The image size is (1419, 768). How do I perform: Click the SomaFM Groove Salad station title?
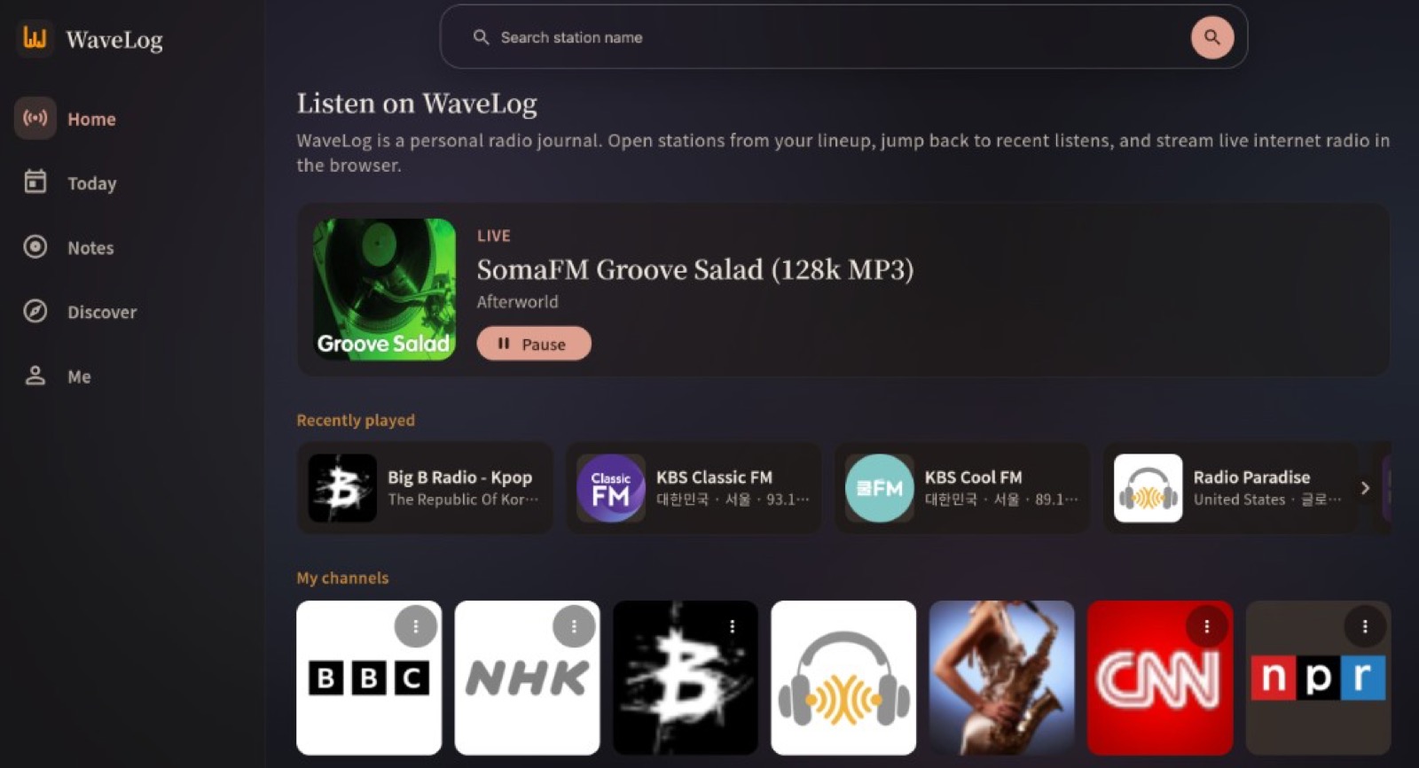coord(695,269)
